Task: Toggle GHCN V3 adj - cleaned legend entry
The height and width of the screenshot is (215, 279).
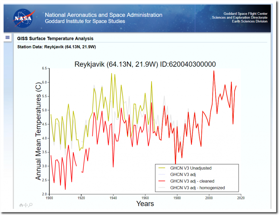Action: coord(192,181)
